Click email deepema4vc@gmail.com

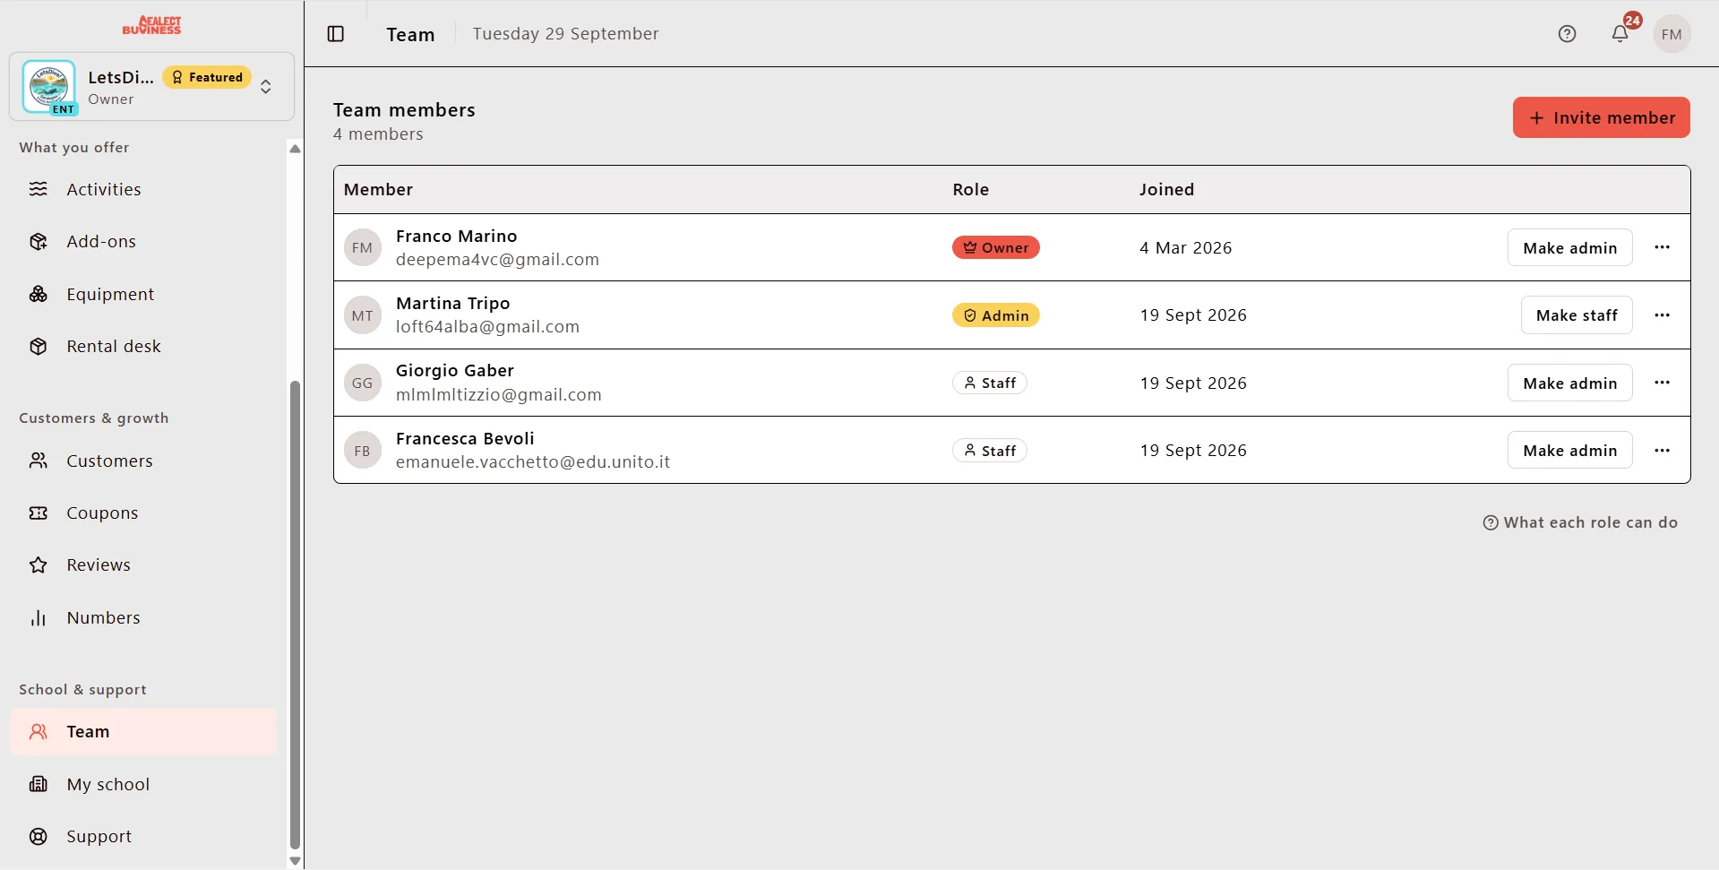point(497,260)
